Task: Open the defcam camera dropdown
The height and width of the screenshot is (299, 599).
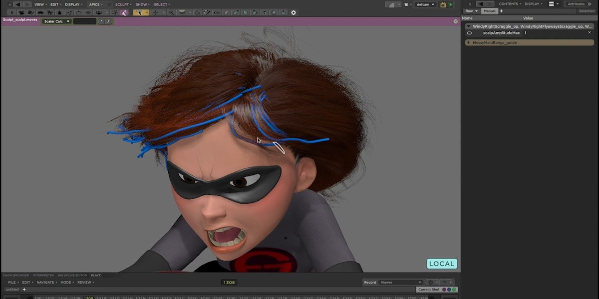Action: pos(426,4)
